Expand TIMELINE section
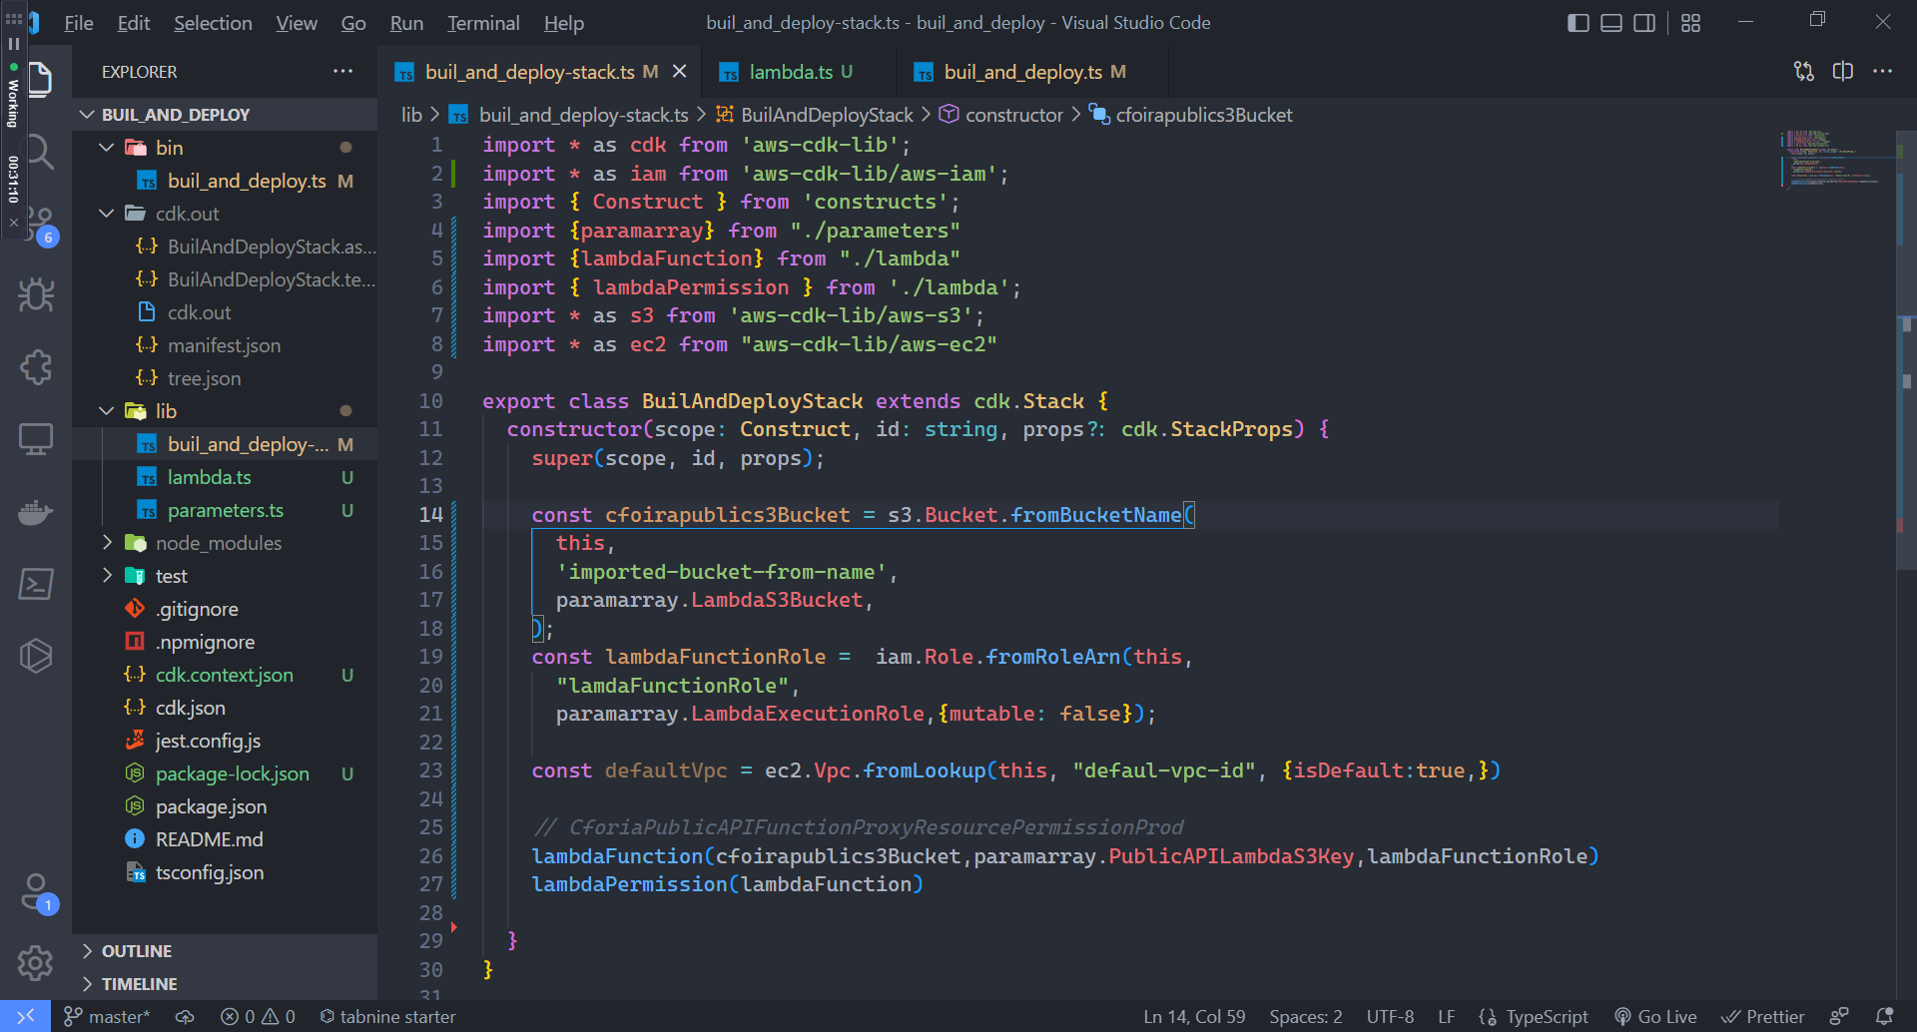 pos(226,984)
